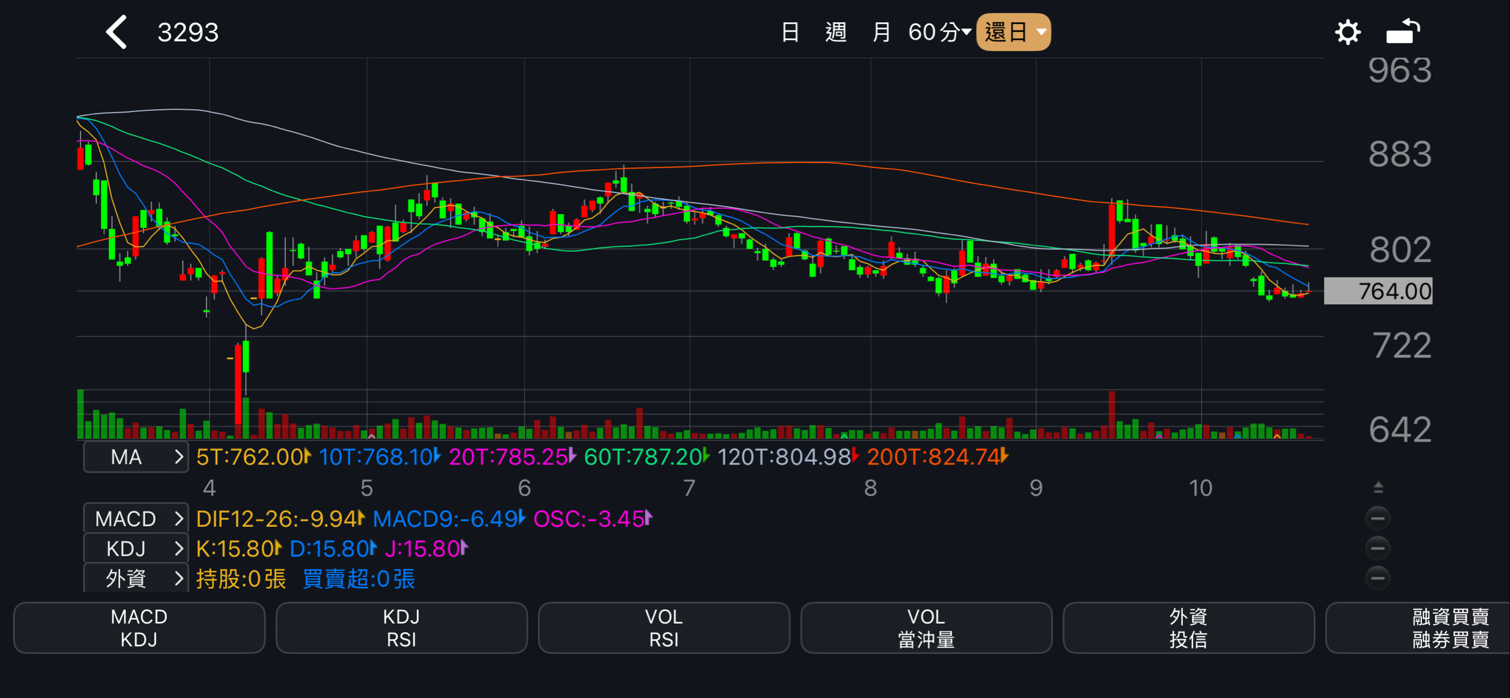The height and width of the screenshot is (698, 1510).
Task: Tap the back arrow icon
Action: pos(116,32)
